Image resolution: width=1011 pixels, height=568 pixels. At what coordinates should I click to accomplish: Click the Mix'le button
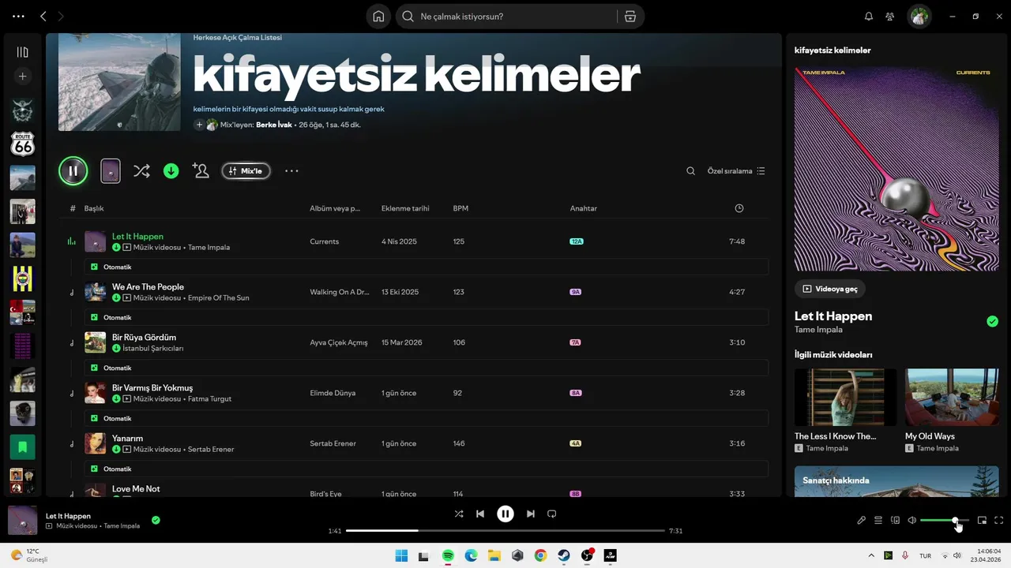pyautogui.click(x=246, y=170)
